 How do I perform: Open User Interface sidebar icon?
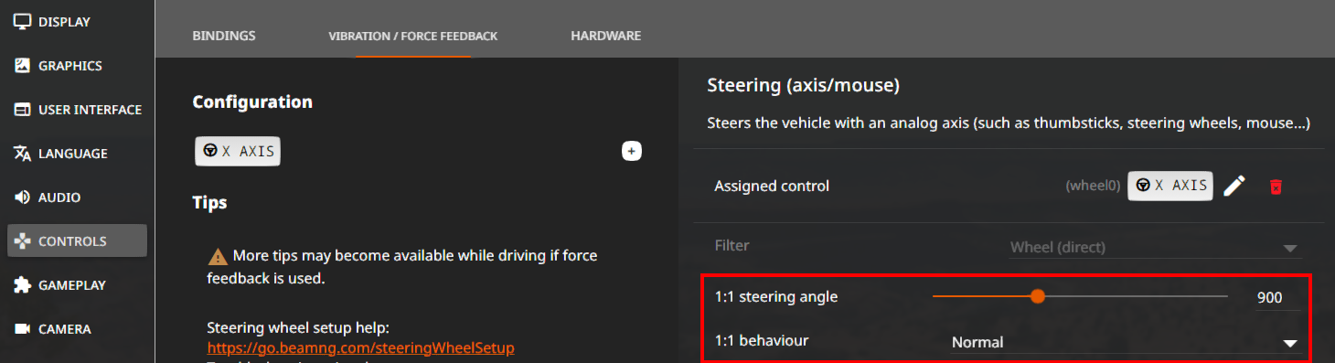coord(23,110)
